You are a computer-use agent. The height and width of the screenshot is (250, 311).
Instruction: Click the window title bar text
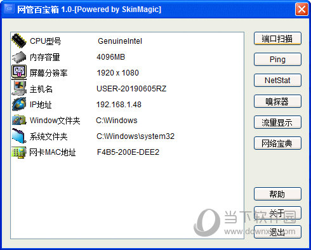pyautogui.click(x=89, y=10)
